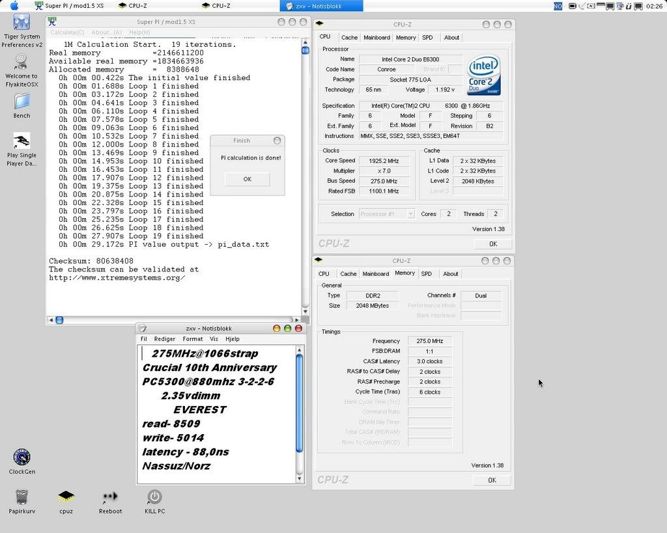667x533 pixels.
Task: Click the Notisblokk vertical scrollbar thumb
Action: tap(299, 403)
